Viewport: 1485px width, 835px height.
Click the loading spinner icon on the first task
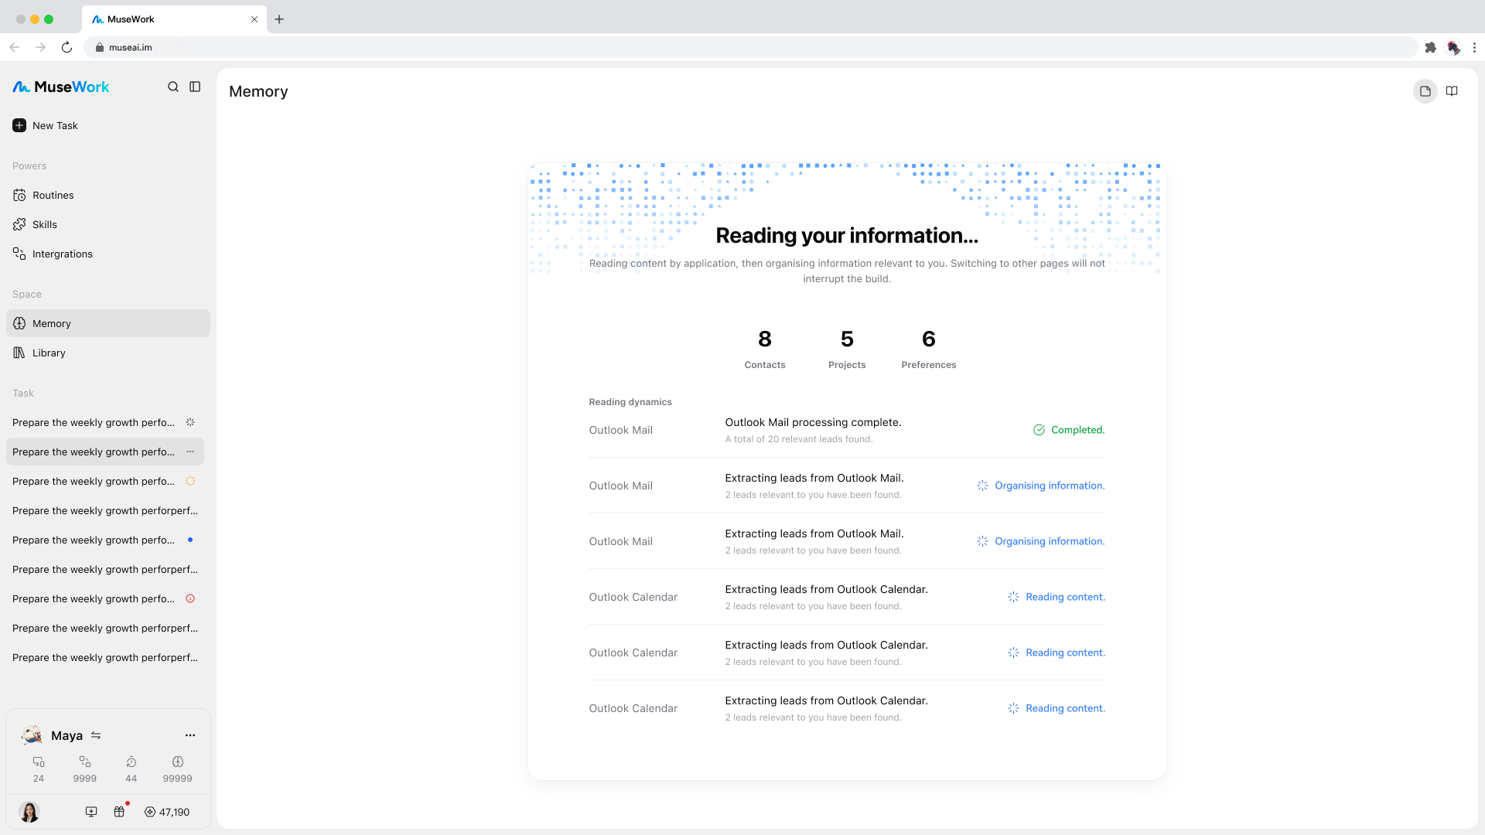pos(190,422)
